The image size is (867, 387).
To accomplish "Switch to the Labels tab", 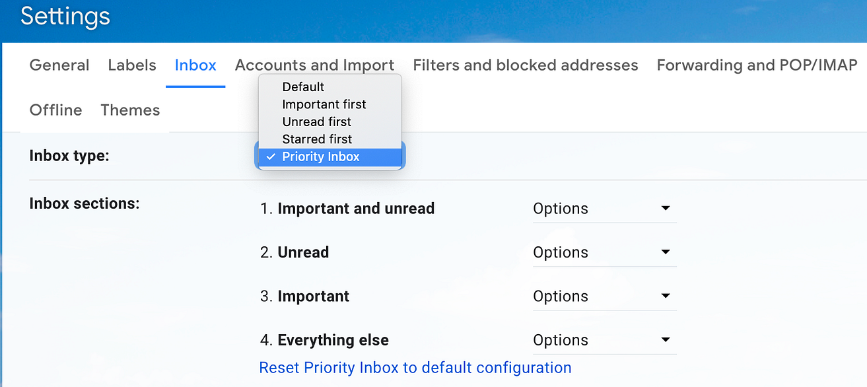I will coord(132,65).
